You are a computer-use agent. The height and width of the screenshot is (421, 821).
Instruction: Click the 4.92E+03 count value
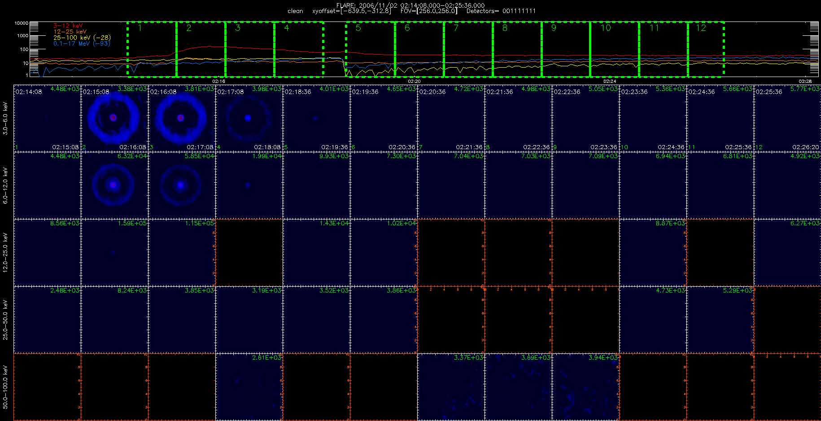tap(805, 156)
